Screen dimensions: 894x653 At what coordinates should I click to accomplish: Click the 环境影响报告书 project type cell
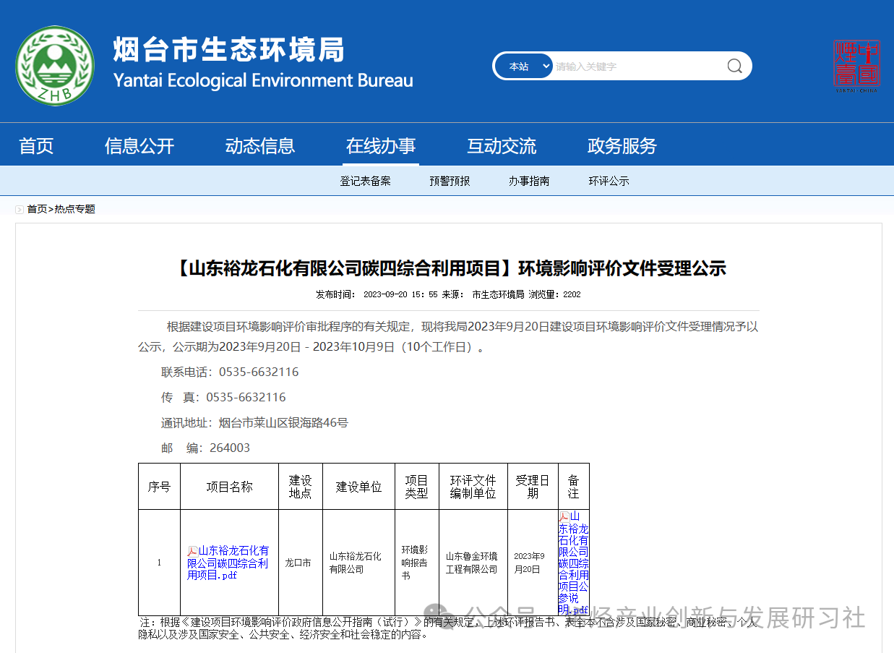click(416, 563)
